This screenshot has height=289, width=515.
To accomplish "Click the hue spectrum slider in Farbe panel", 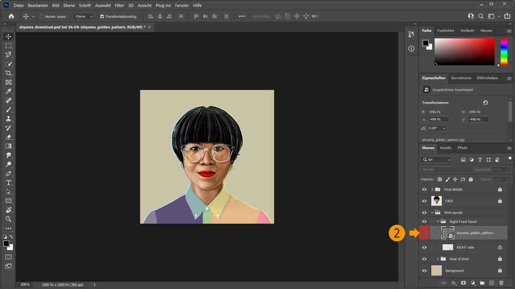I will coord(504,52).
